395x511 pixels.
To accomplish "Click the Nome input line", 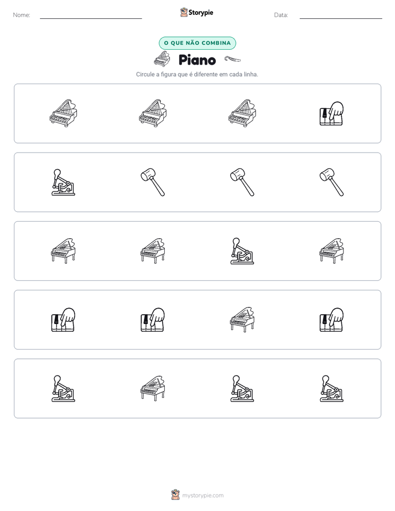I will (91, 15).
